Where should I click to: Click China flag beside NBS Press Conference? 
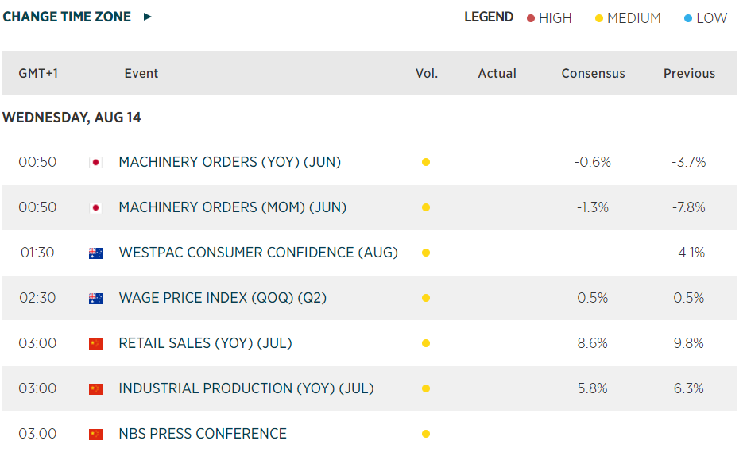(x=96, y=435)
